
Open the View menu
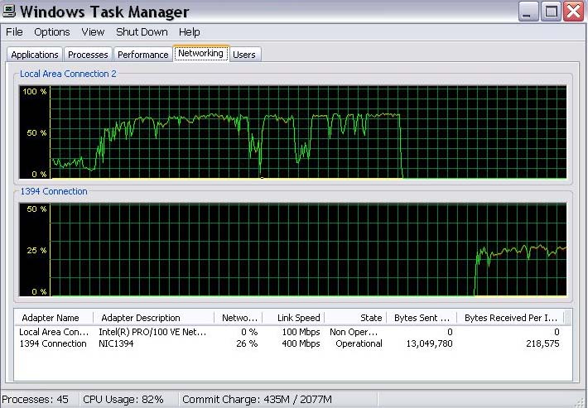[x=93, y=32]
